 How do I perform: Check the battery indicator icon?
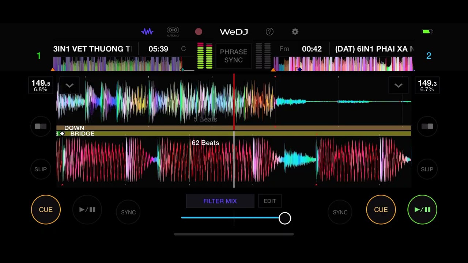427,32
